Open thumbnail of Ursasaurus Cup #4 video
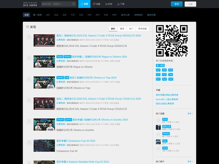 44,145
